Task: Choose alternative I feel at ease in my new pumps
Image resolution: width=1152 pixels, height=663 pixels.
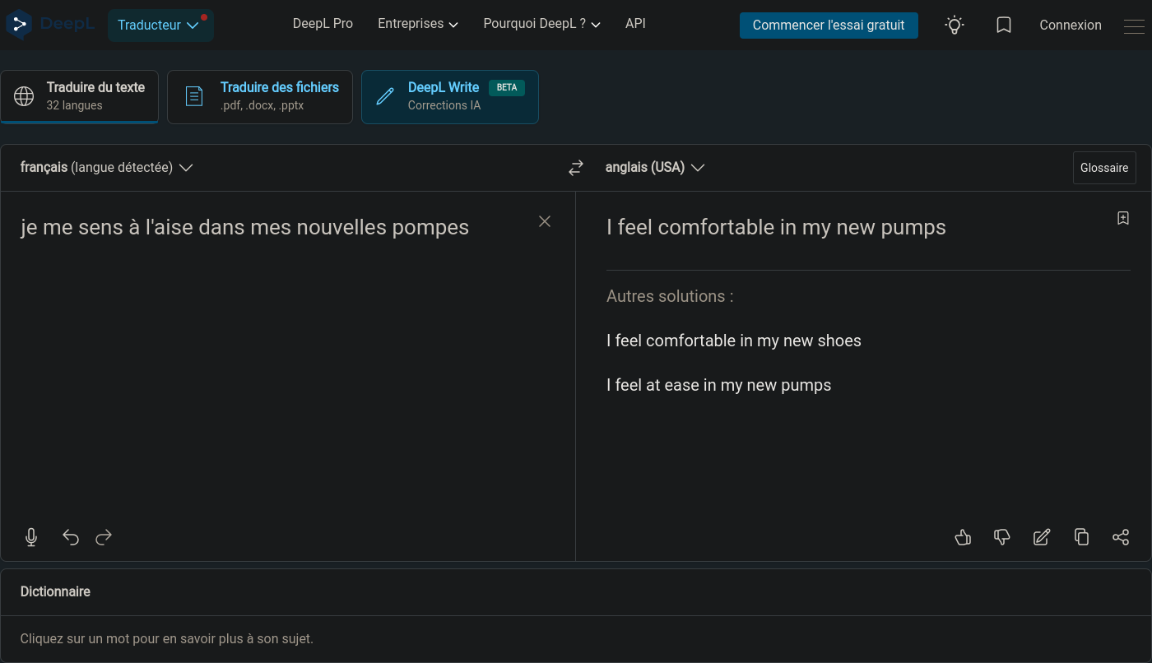Action: [718, 385]
